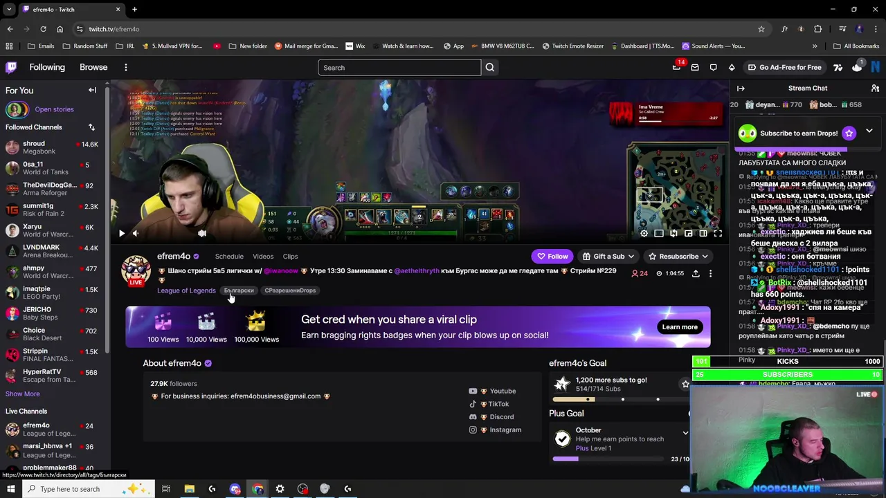886x498 pixels.
Task: Open the Browse nav tab
Action: click(x=93, y=67)
